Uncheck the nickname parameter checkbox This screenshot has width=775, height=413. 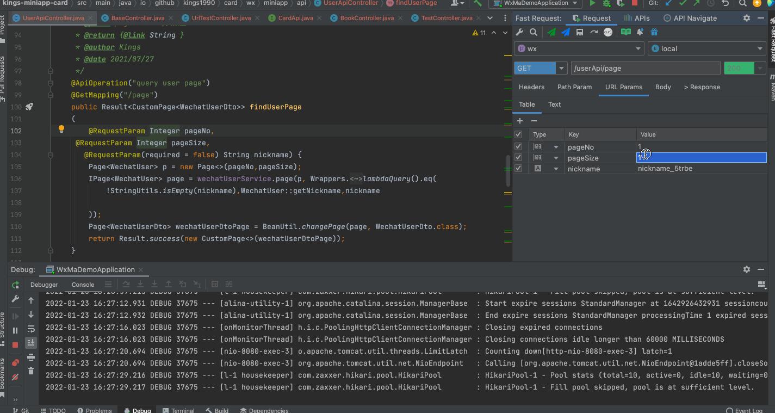tap(518, 168)
